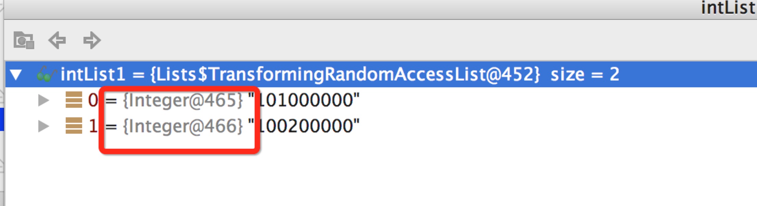The image size is (757, 206).
Task: Expand list element 1
Action: tap(43, 126)
